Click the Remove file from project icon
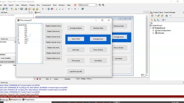Viewport: 184px width, 103px height. pos(37,9)
